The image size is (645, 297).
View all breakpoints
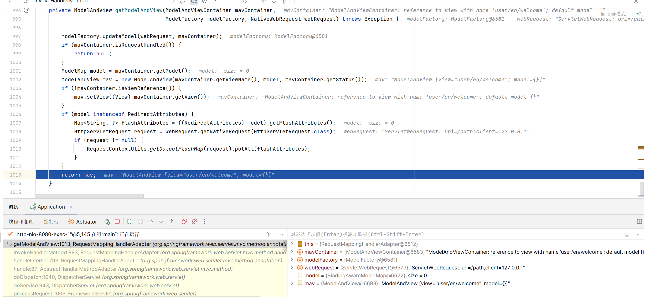click(184, 222)
